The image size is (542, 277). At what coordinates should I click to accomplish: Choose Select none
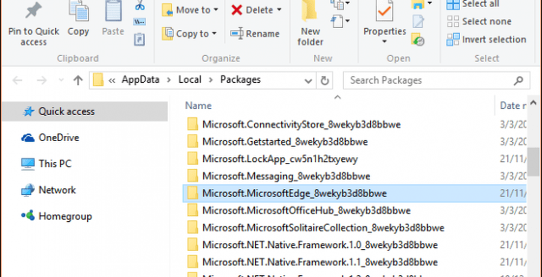(x=479, y=22)
